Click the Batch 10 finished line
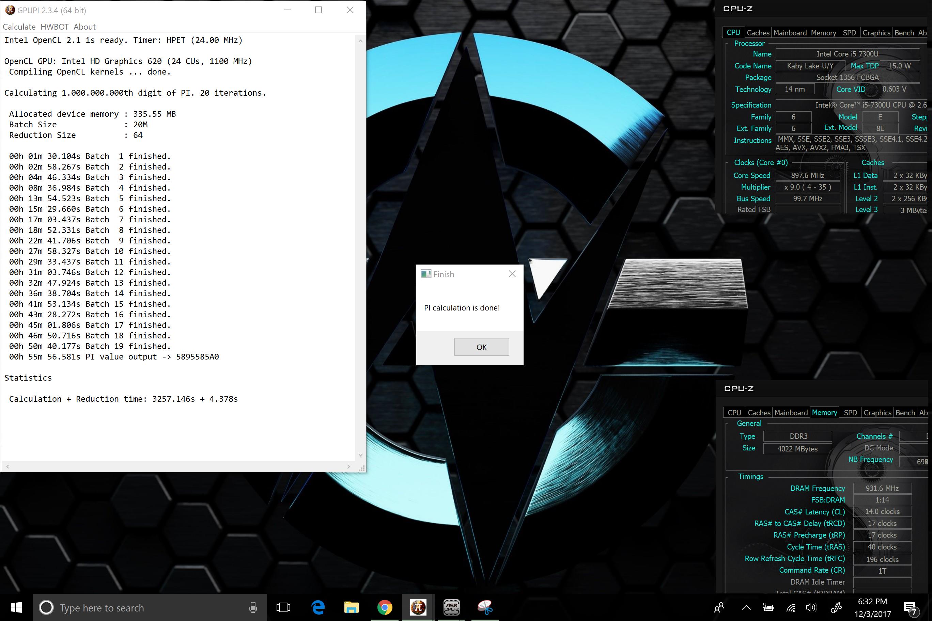Screen dimensions: 932x621 click(x=90, y=251)
